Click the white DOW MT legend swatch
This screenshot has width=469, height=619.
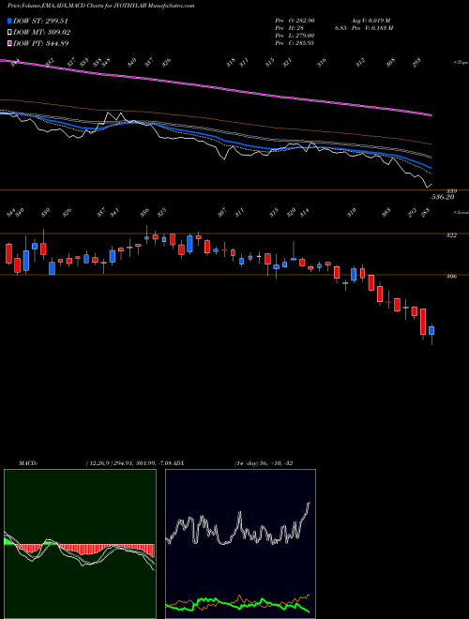[10, 32]
